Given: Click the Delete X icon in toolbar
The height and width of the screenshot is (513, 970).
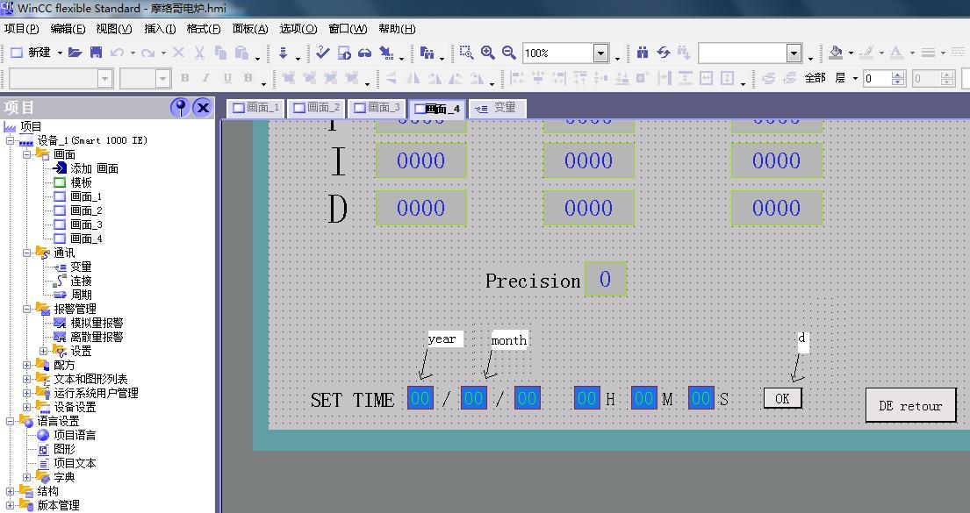Looking at the screenshot, I should click(x=178, y=53).
